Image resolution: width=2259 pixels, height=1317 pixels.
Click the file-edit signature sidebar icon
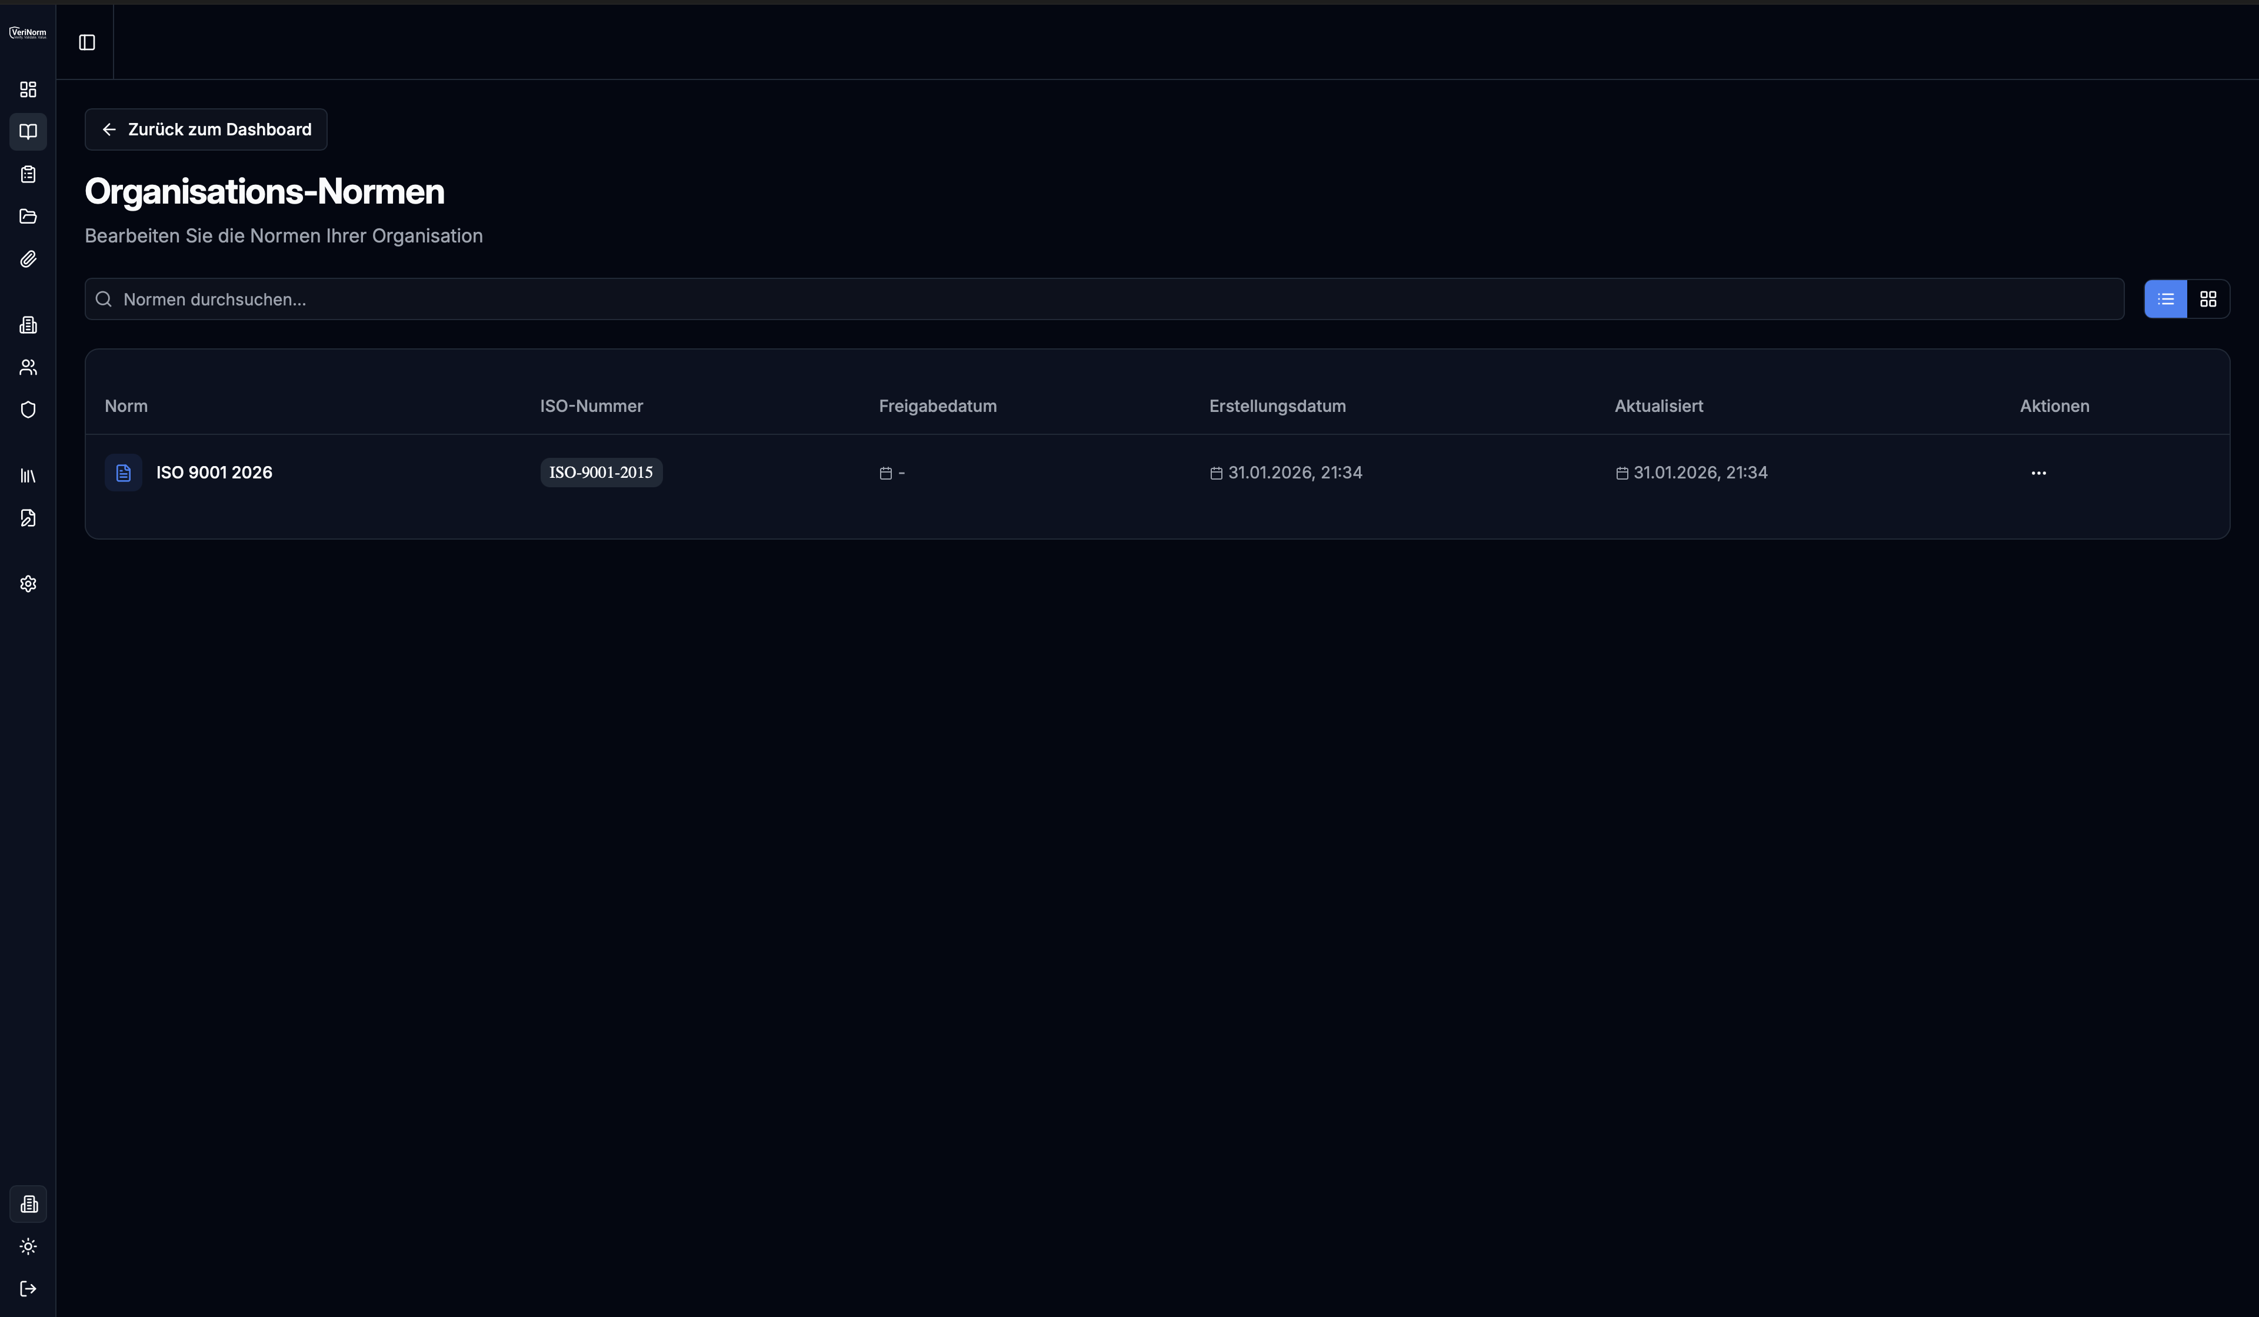point(28,518)
